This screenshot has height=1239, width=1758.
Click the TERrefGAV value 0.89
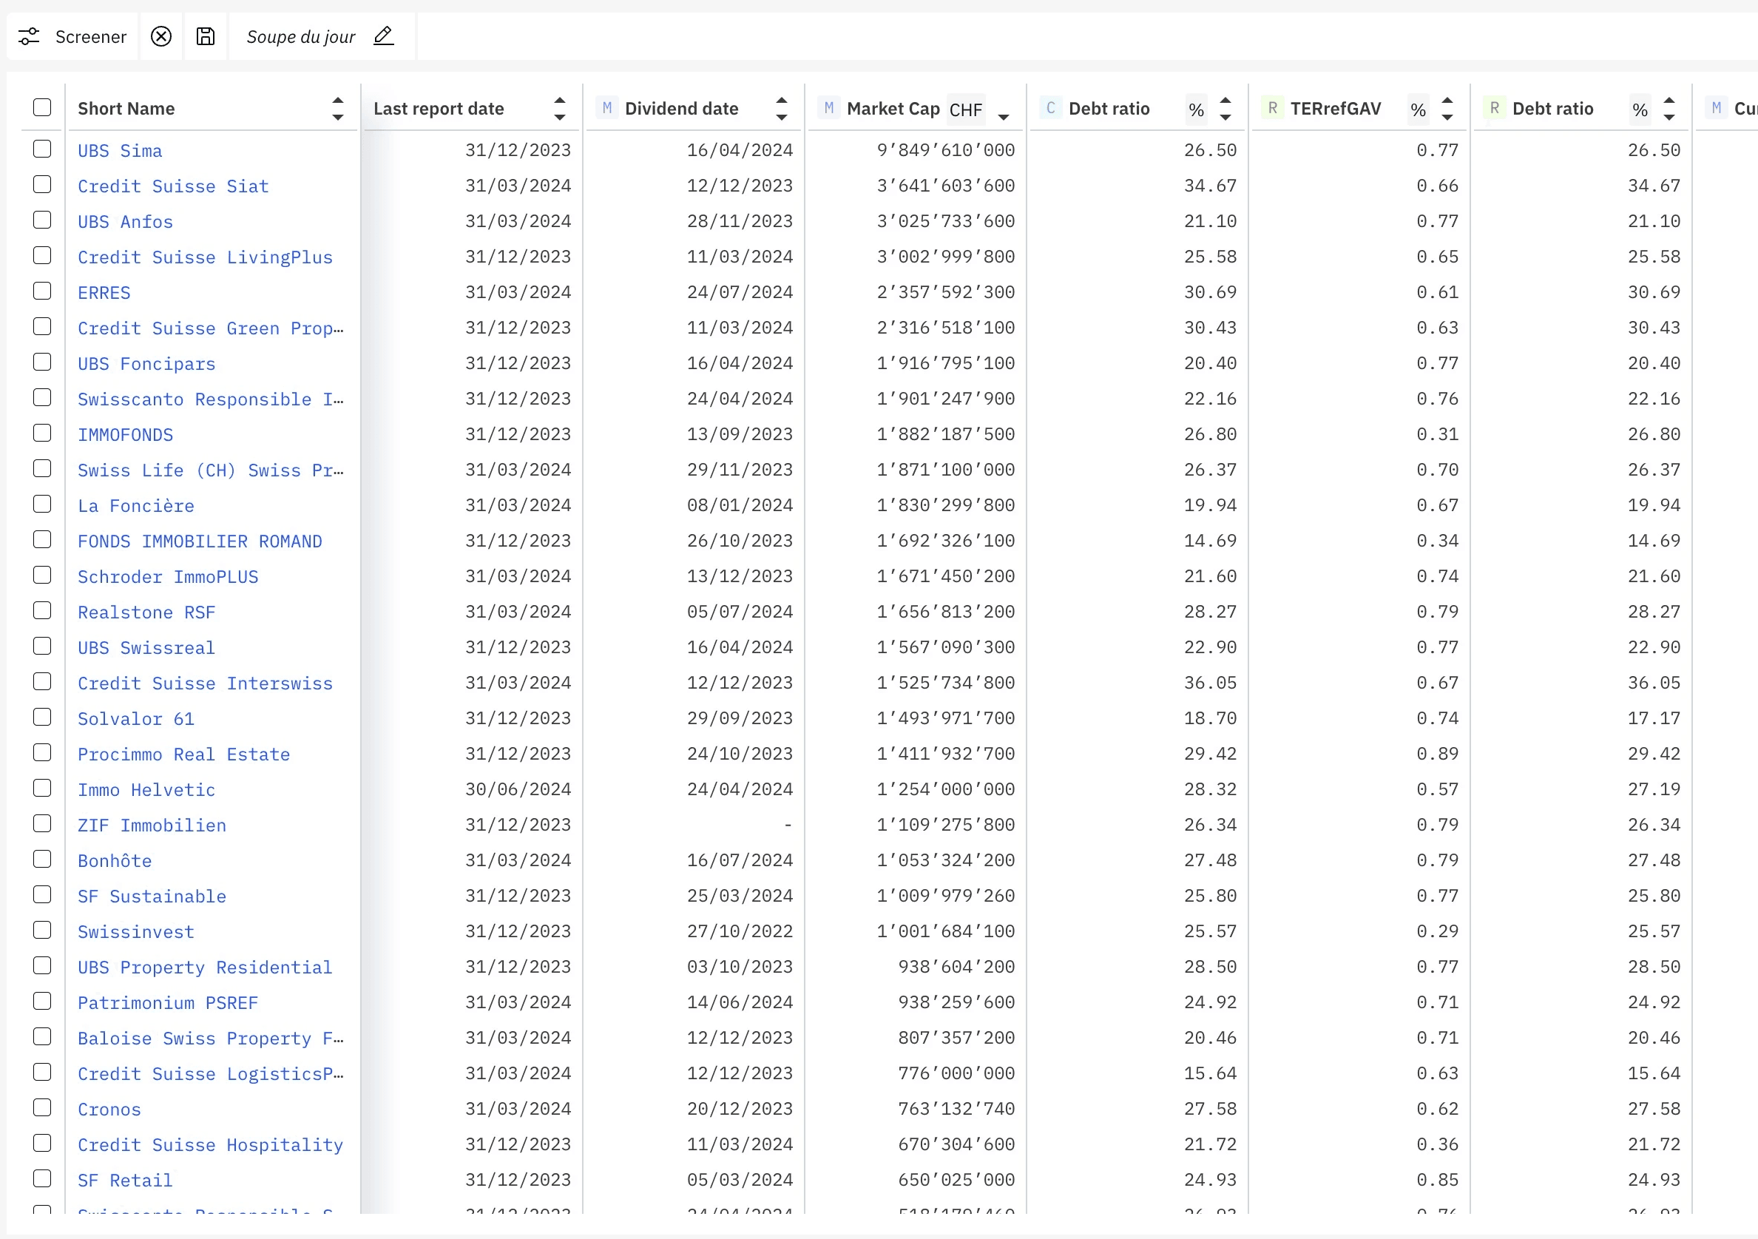(x=1438, y=754)
